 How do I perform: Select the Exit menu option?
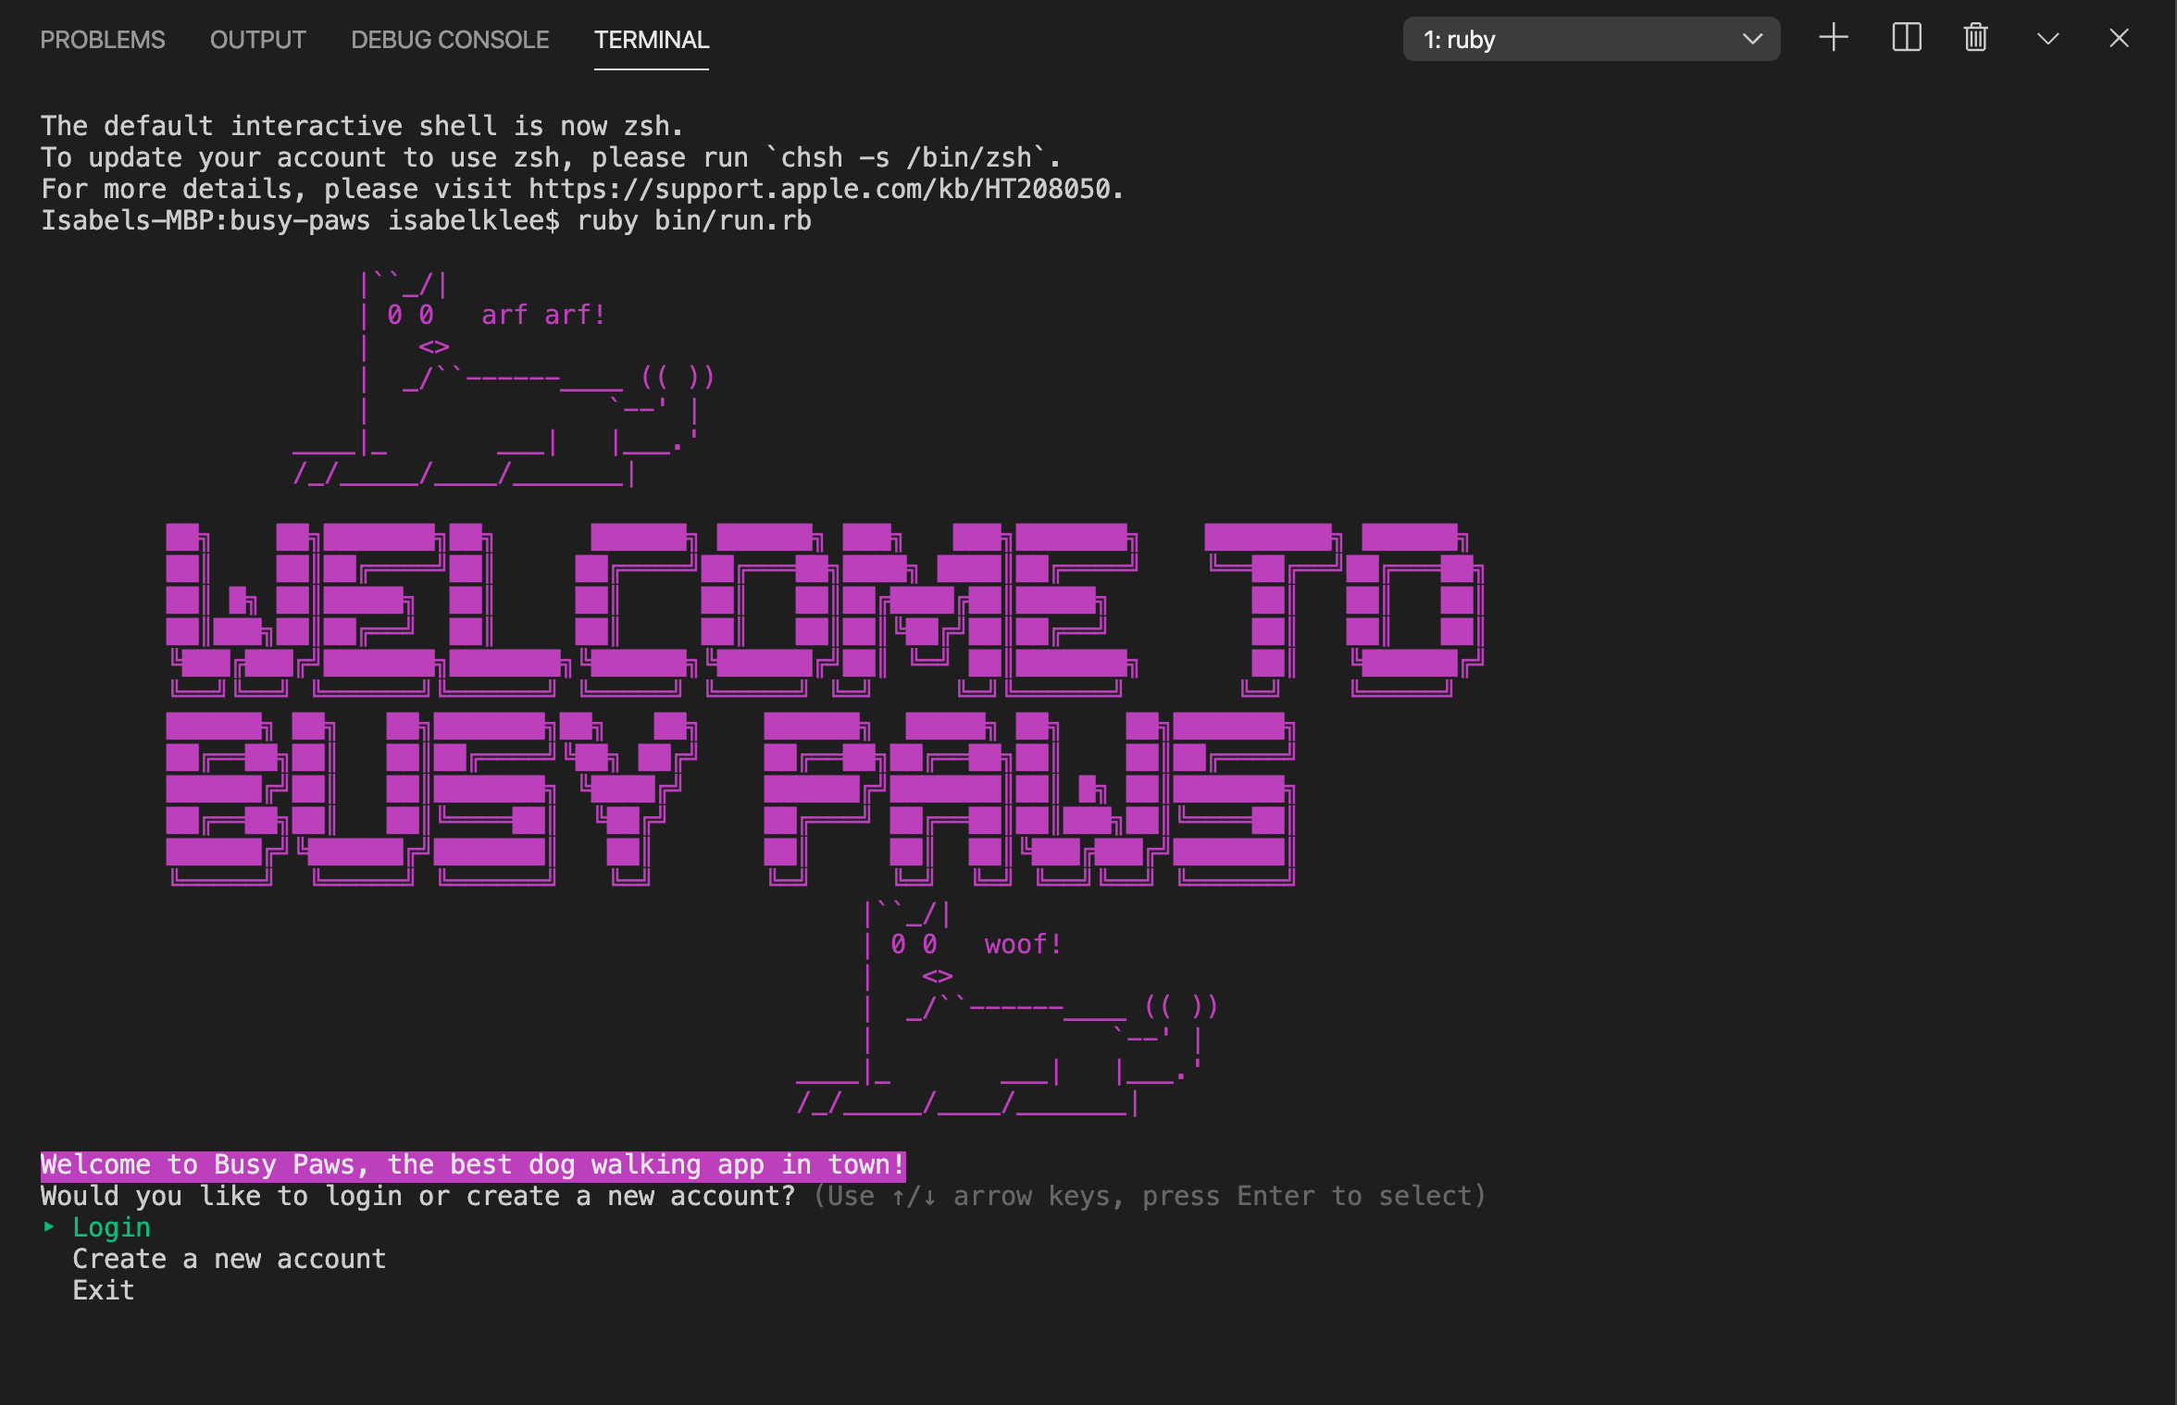tap(104, 1290)
